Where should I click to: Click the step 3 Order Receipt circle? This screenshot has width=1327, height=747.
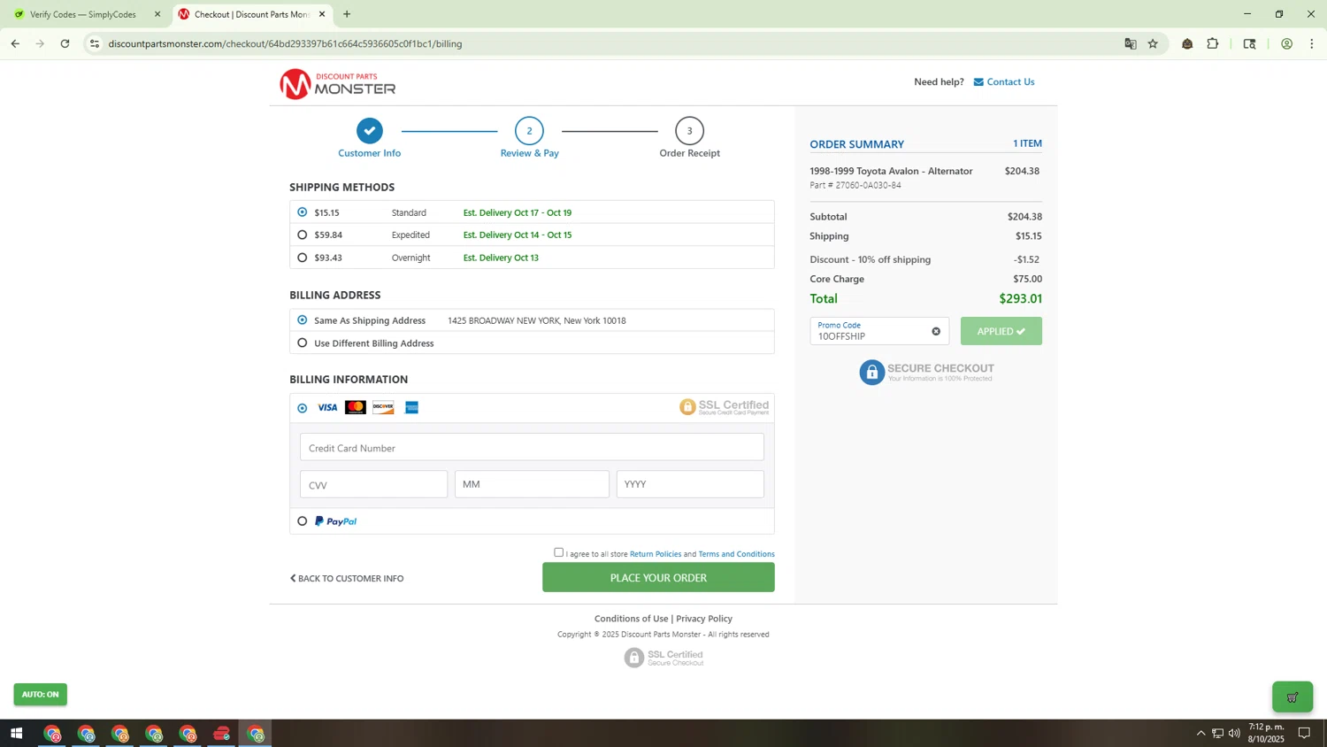[x=689, y=131]
